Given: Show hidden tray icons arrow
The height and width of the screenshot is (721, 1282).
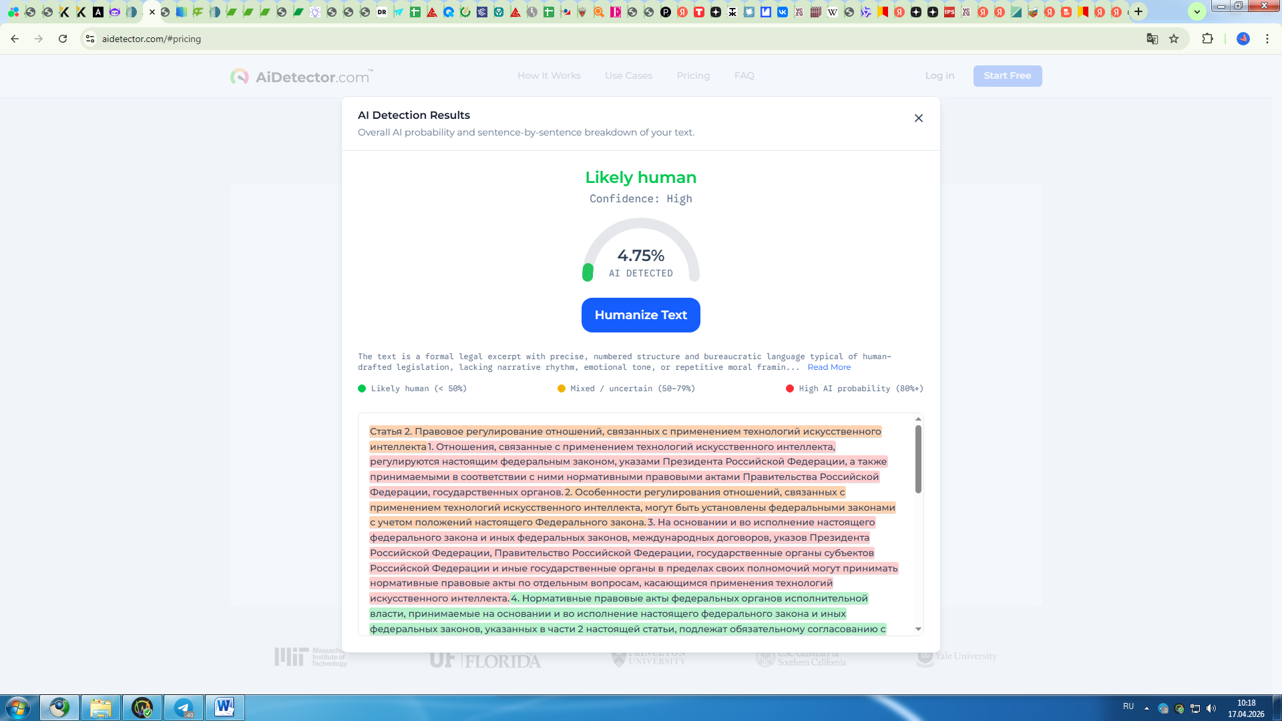Looking at the screenshot, I should (1146, 708).
